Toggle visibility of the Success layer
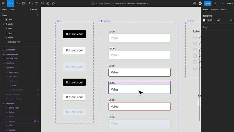 (x=38, y=121)
